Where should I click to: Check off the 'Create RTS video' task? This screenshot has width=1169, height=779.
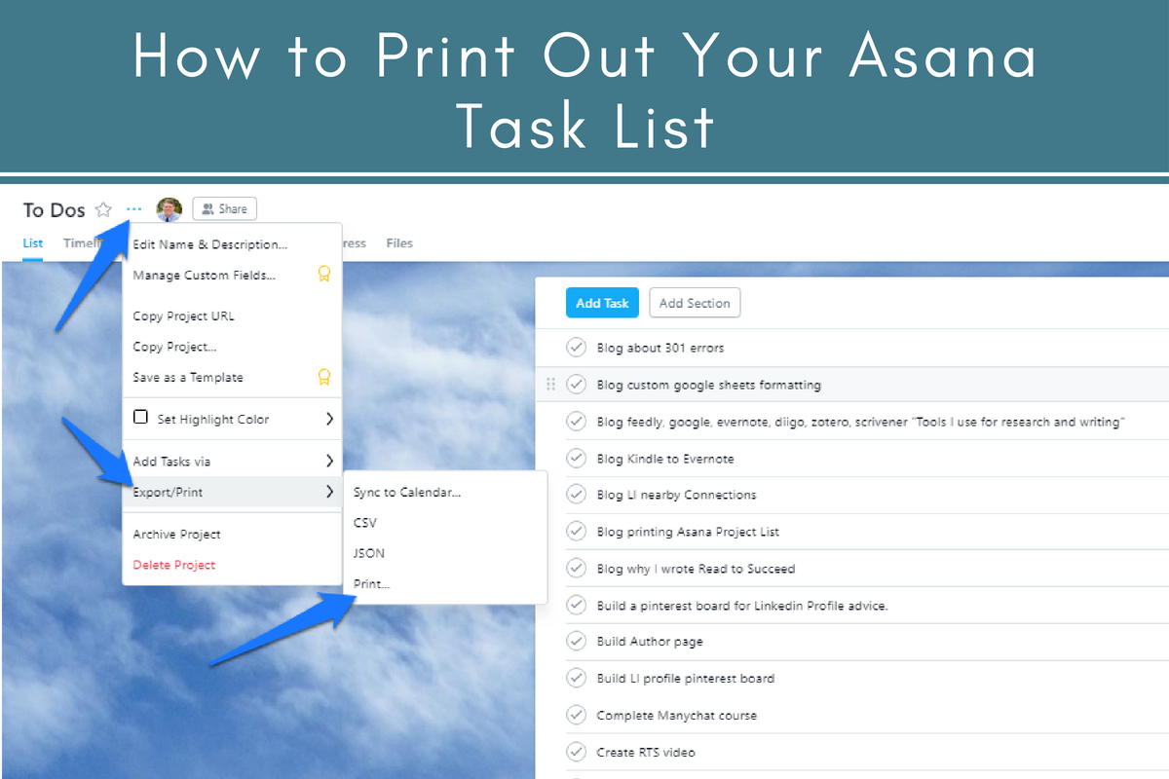[576, 753]
